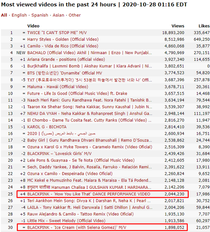Viewport: 210px width, 232px height.
Task: Open Ozuna x Camilo - Despeinada link
Action: [x=70, y=174]
